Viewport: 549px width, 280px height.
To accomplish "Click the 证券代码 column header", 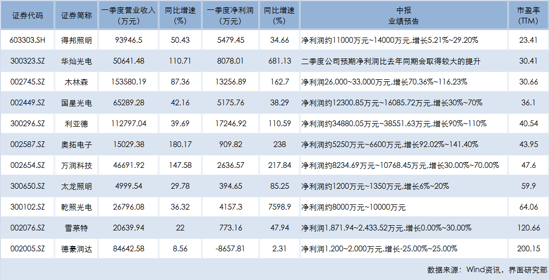I will pyautogui.click(x=27, y=16).
